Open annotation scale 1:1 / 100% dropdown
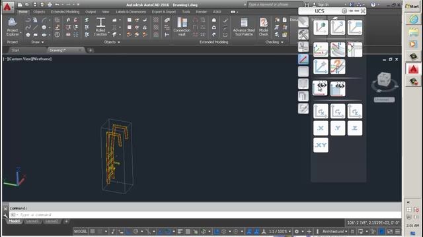The width and height of the screenshot is (423, 237). click(x=280, y=231)
